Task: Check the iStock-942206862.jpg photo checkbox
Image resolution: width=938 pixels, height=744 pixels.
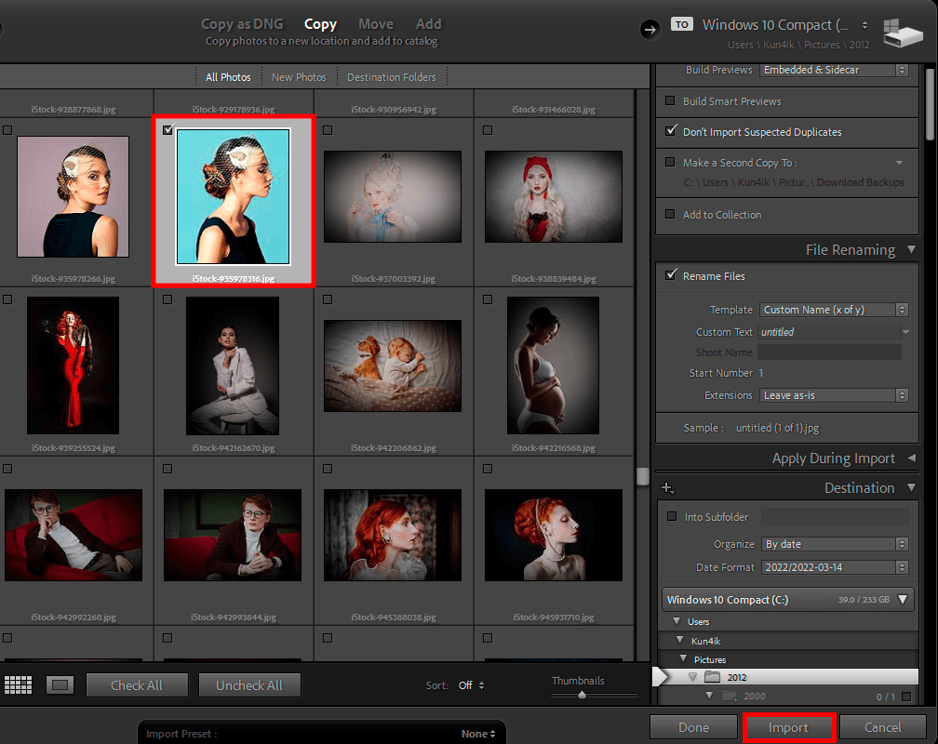Action: tap(328, 299)
